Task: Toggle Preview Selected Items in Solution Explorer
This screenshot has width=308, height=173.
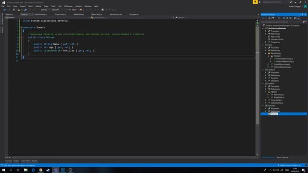Action: 298,18
